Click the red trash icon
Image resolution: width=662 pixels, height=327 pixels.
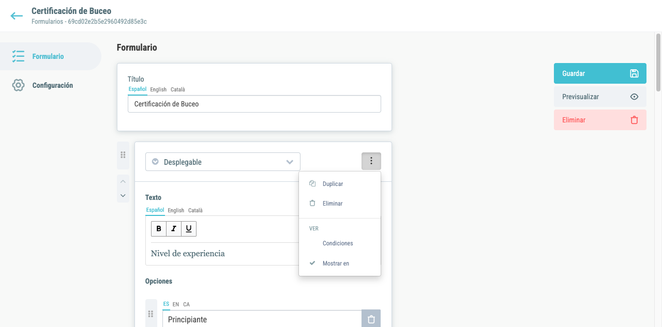coord(634,120)
